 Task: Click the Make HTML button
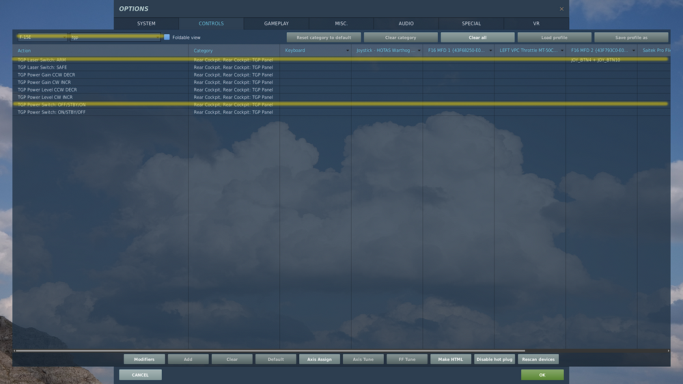click(x=451, y=359)
